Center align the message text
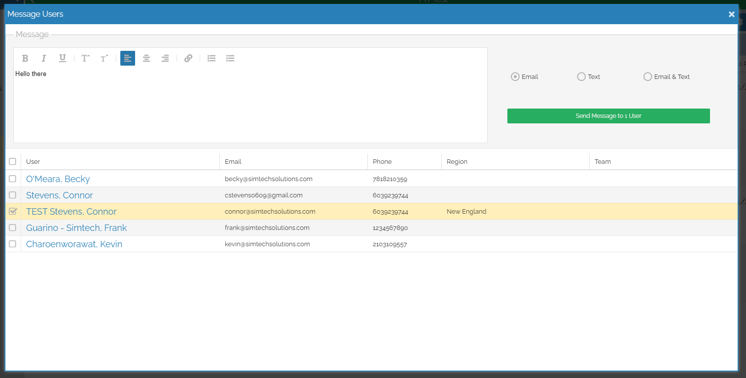The image size is (746, 378). [146, 58]
